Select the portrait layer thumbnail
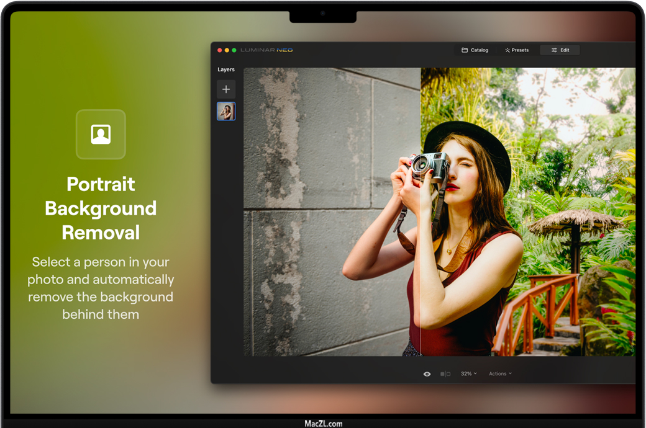This screenshot has height=428, width=646. tap(226, 111)
